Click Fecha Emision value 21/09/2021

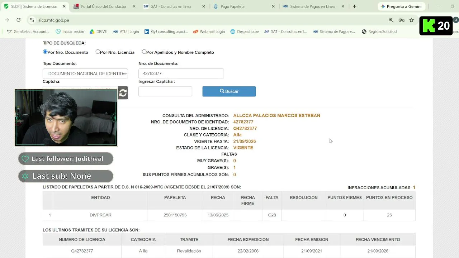coord(312,251)
